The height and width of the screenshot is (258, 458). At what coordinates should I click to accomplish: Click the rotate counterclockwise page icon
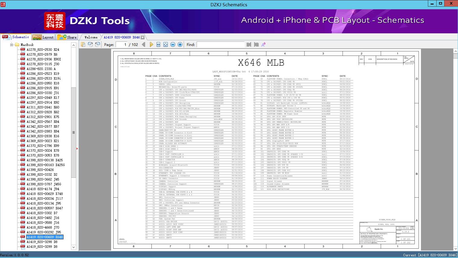pos(91,44)
